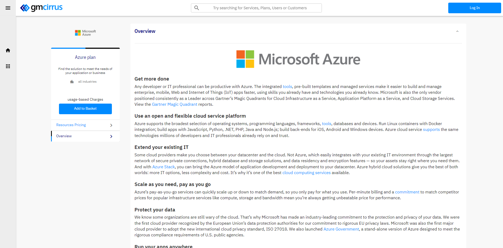Collapse the Overview panel with caret
The height and width of the screenshot is (248, 503).
(457, 31)
